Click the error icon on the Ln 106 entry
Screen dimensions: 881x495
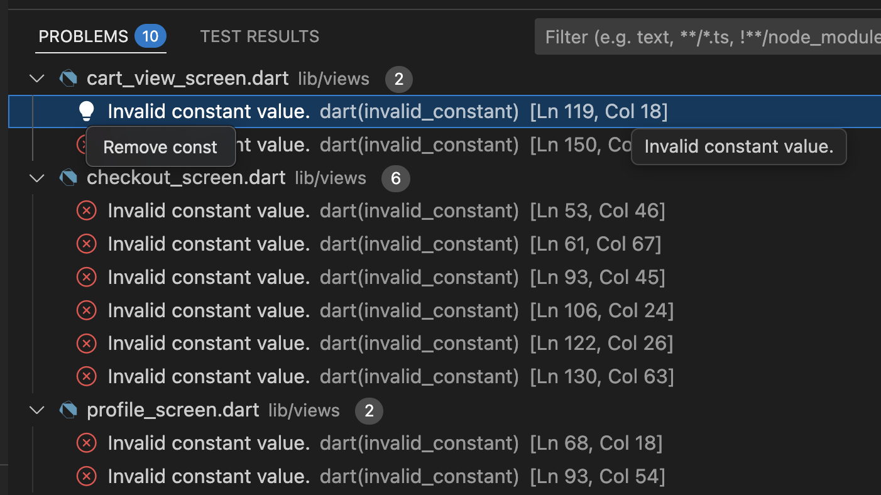click(86, 310)
